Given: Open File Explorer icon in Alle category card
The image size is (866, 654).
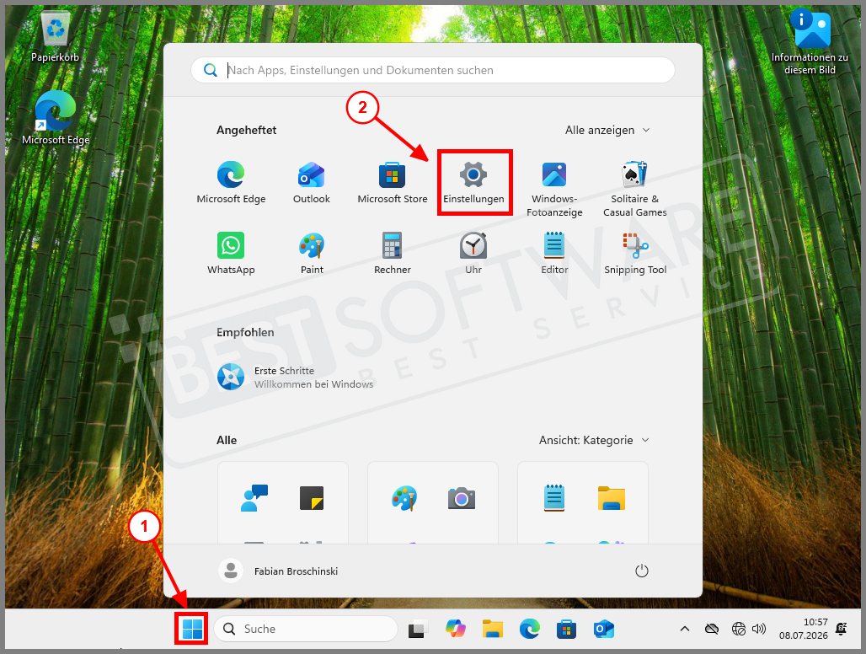Looking at the screenshot, I should click(612, 498).
